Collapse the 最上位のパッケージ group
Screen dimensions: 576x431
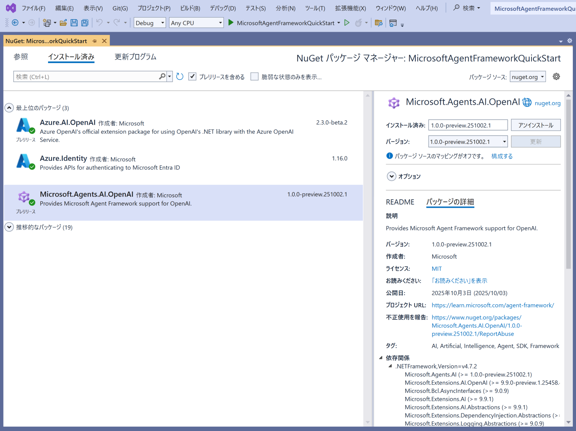pyautogui.click(x=9, y=108)
